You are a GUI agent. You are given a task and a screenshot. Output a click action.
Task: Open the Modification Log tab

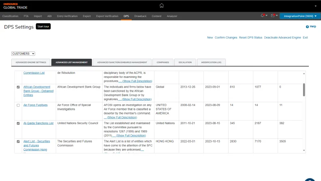[x=211, y=62]
